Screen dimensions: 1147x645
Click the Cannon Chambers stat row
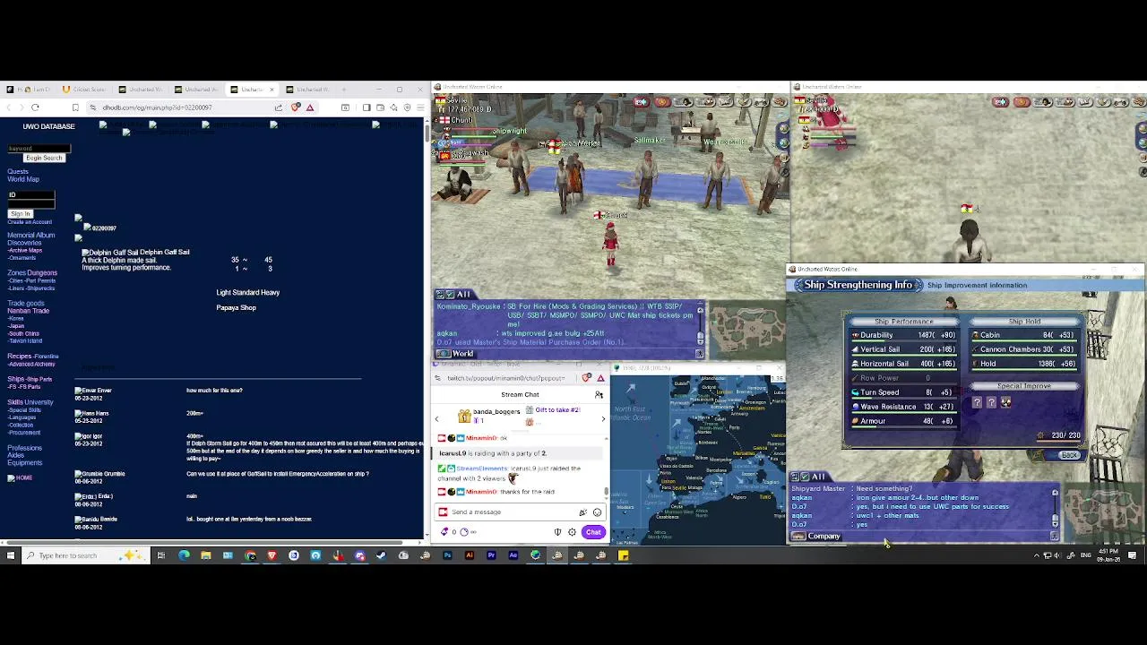click(x=1024, y=349)
